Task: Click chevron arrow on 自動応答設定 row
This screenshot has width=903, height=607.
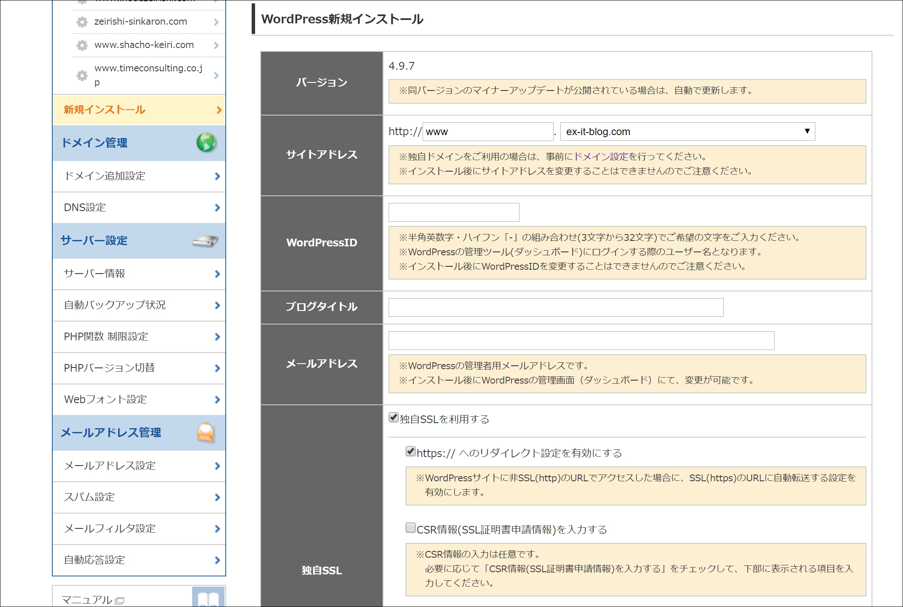Action: coord(217,560)
